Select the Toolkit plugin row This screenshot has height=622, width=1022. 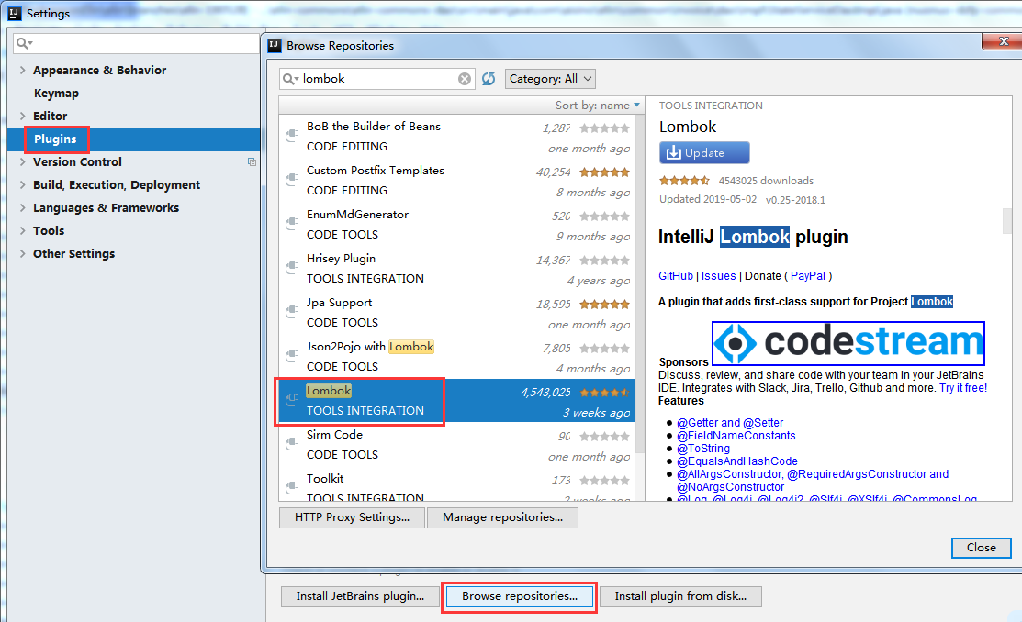pos(457,486)
